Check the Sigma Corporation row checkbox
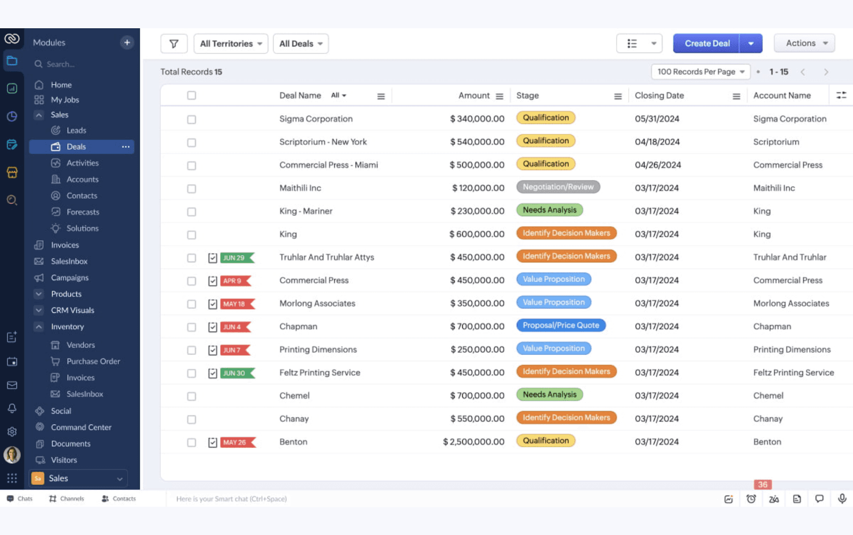853x535 pixels. tap(191, 119)
